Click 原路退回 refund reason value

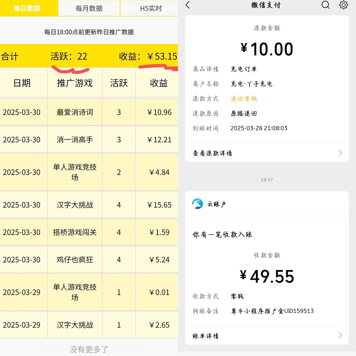244,113
